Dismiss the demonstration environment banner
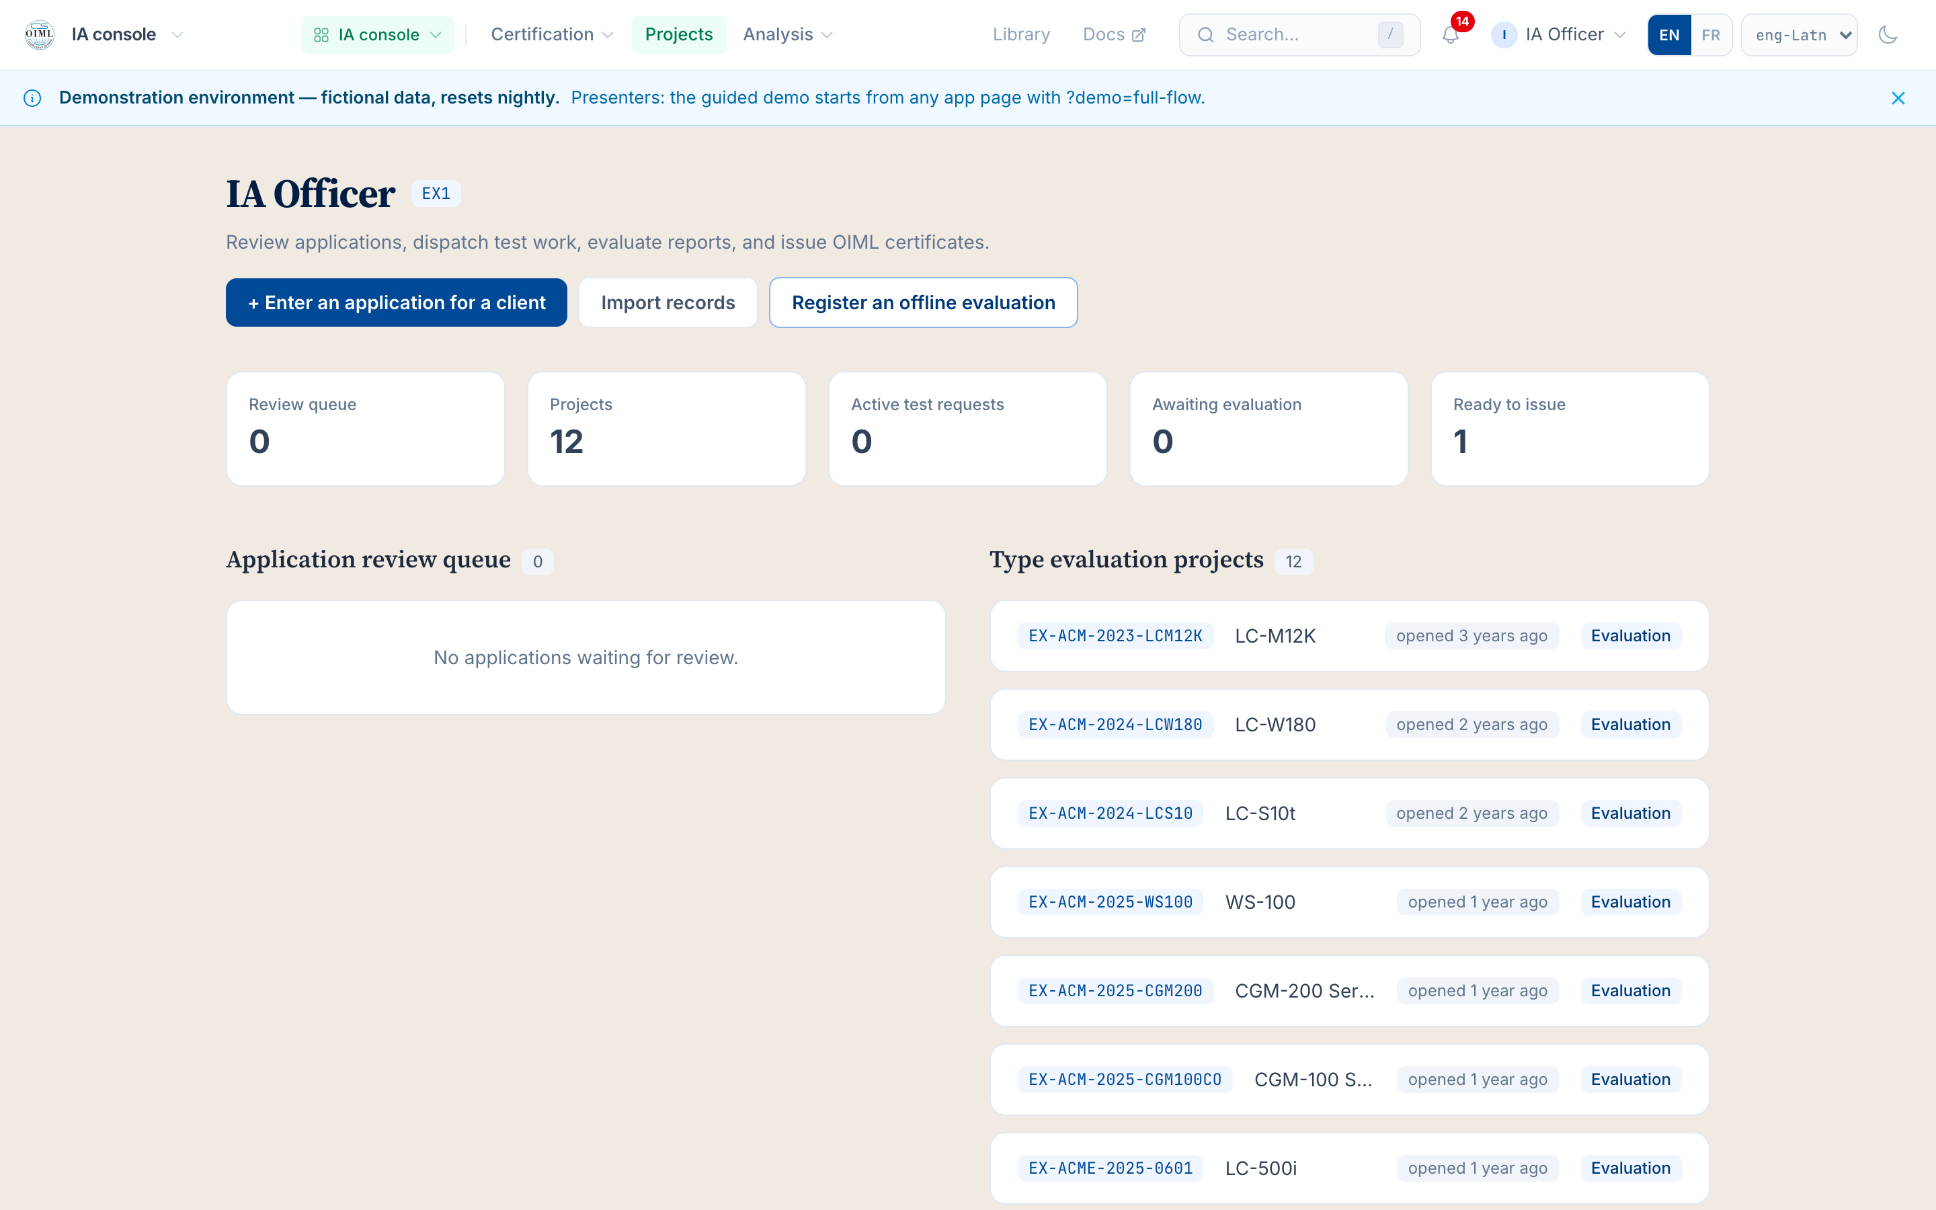This screenshot has height=1210, width=1936. pyautogui.click(x=1898, y=97)
